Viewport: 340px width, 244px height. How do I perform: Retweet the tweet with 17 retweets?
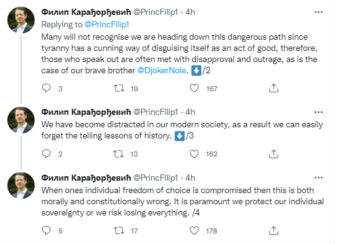(x=119, y=230)
